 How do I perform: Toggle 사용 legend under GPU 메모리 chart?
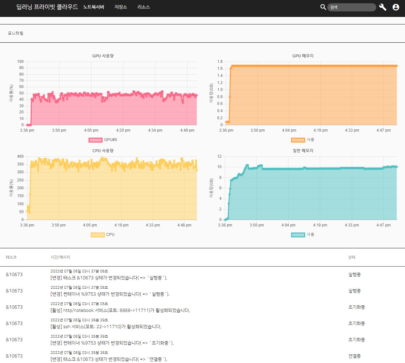tap(303, 140)
